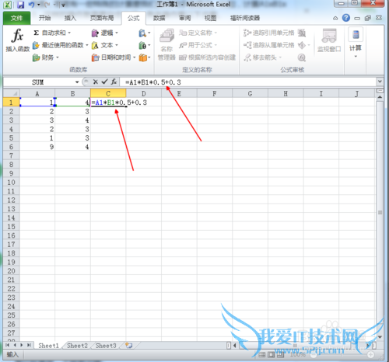The image size is (389, 362).
Task: Open Customize Quick Access Toolbar dropdown
Action: [63, 5]
